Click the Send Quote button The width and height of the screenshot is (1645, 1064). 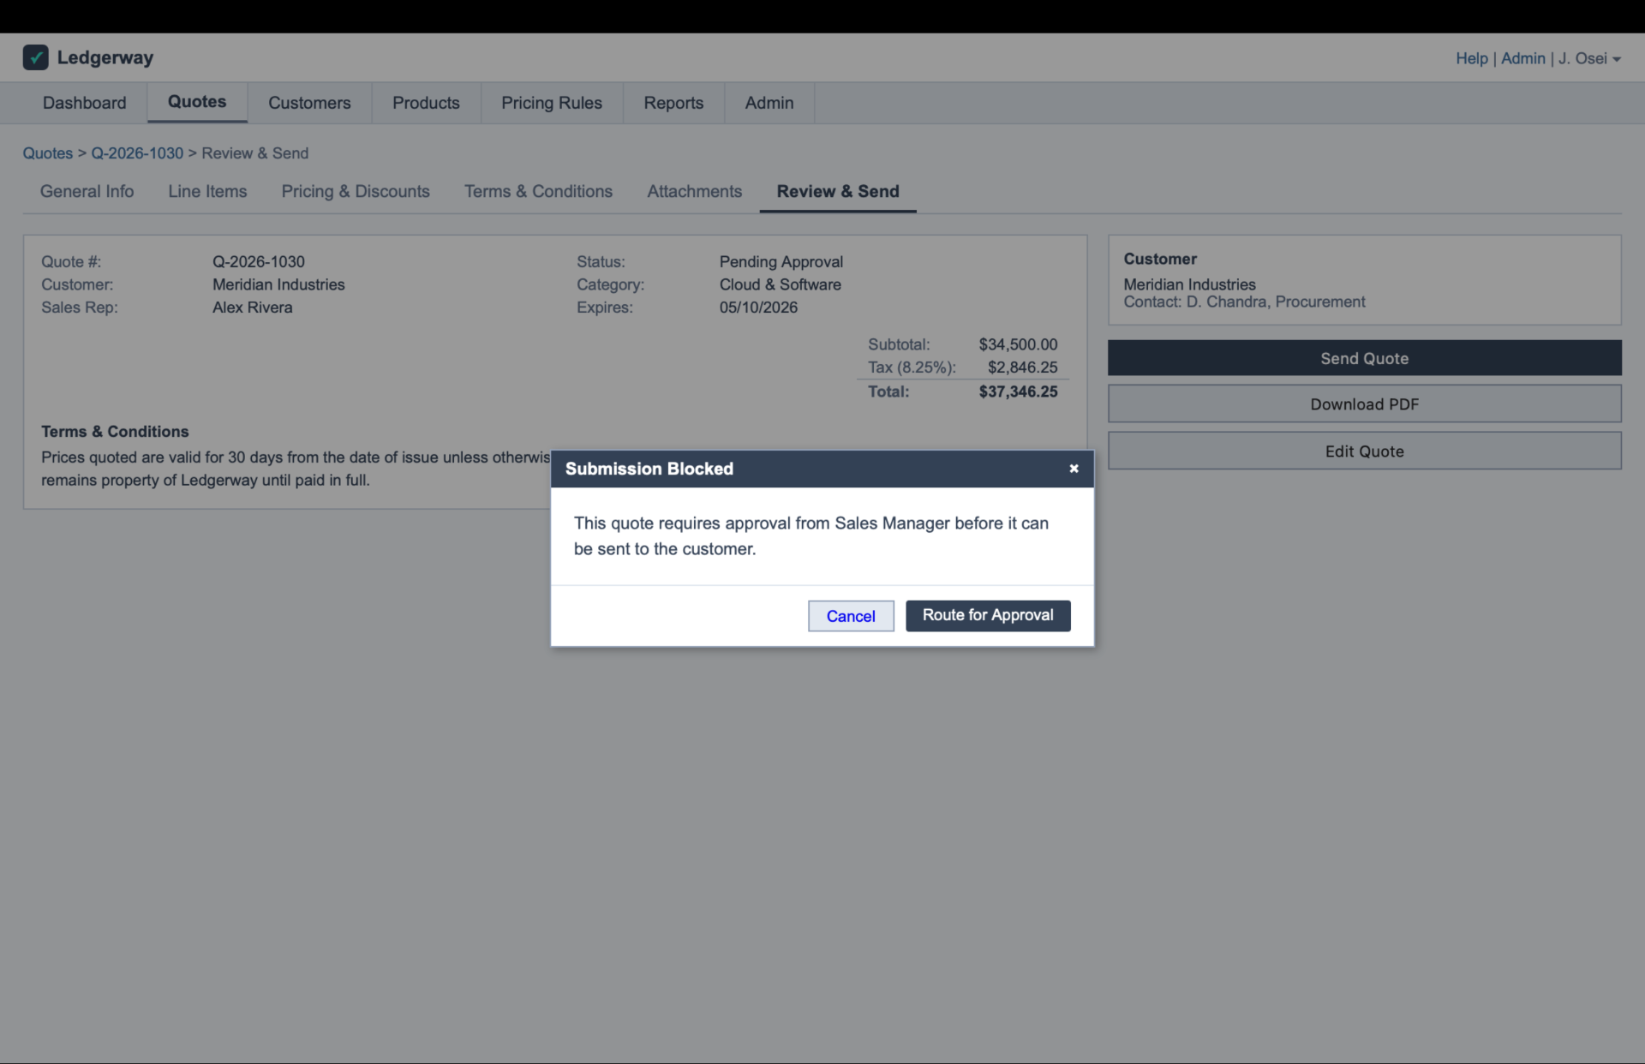pos(1364,358)
